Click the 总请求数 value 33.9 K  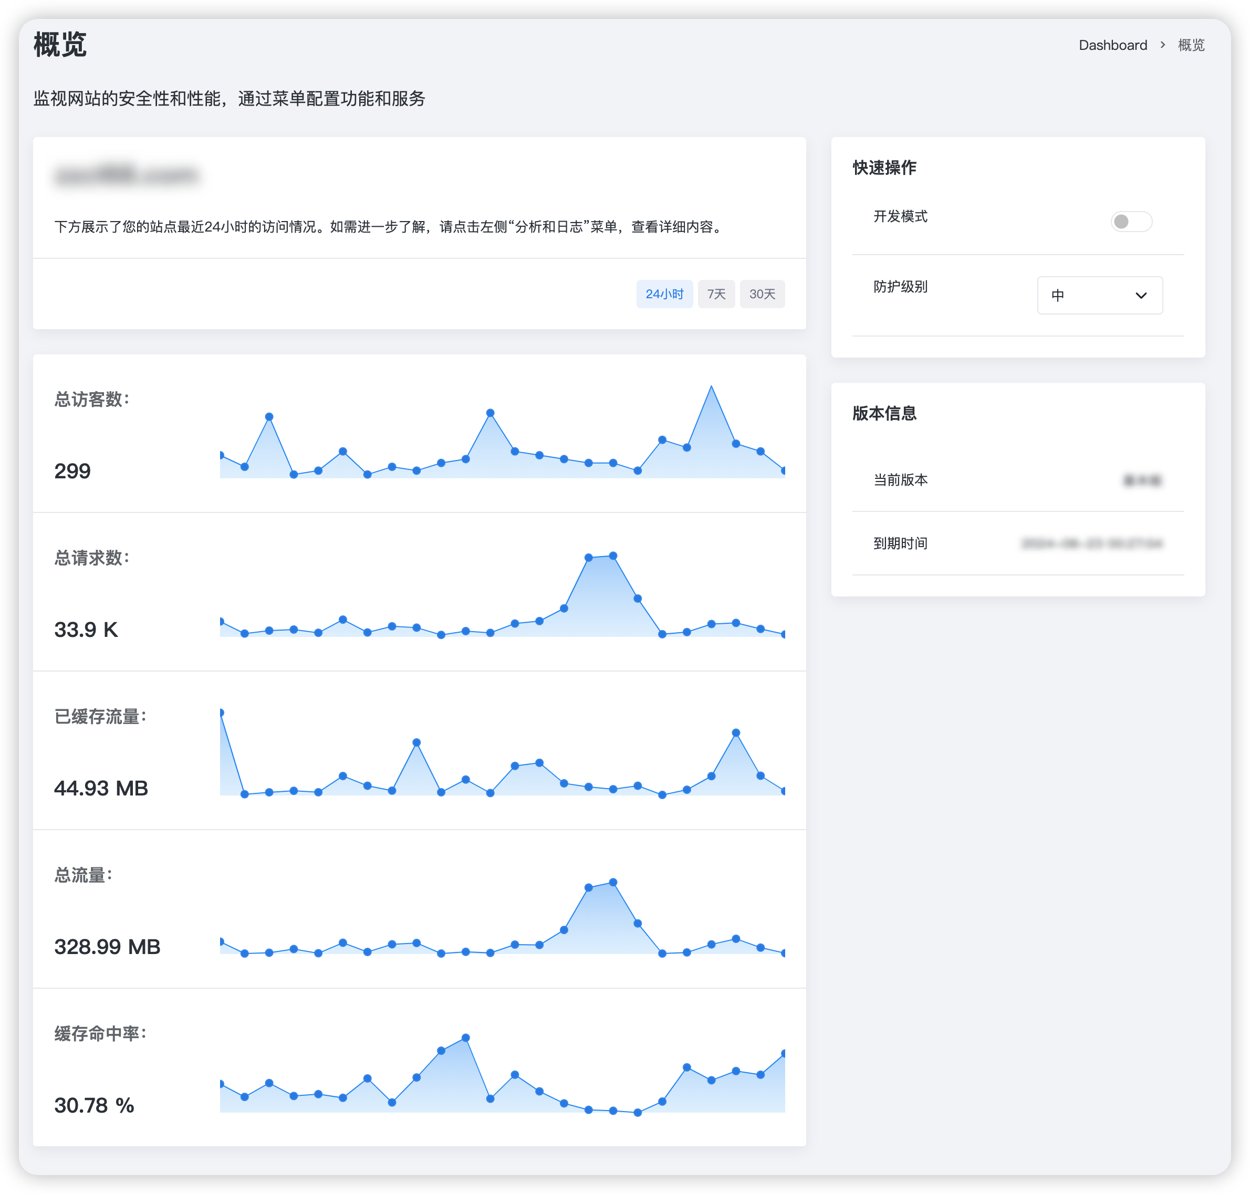[x=86, y=630]
